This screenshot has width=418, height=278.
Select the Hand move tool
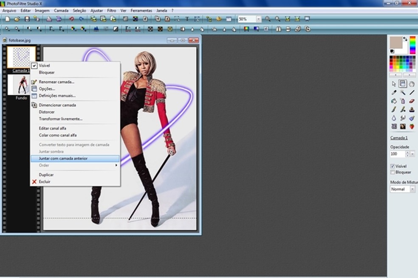point(412,84)
